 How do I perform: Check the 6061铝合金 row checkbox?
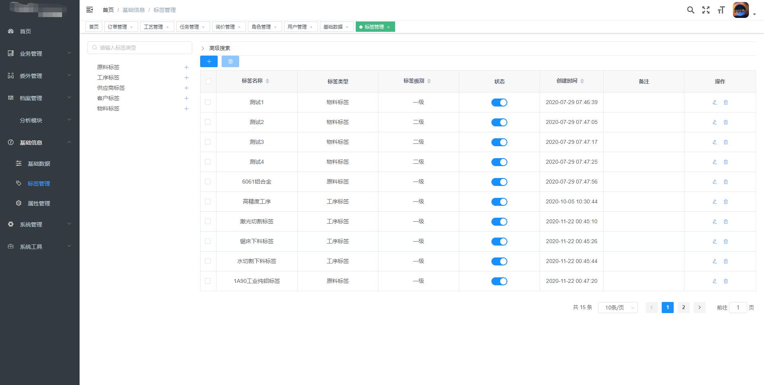(208, 182)
